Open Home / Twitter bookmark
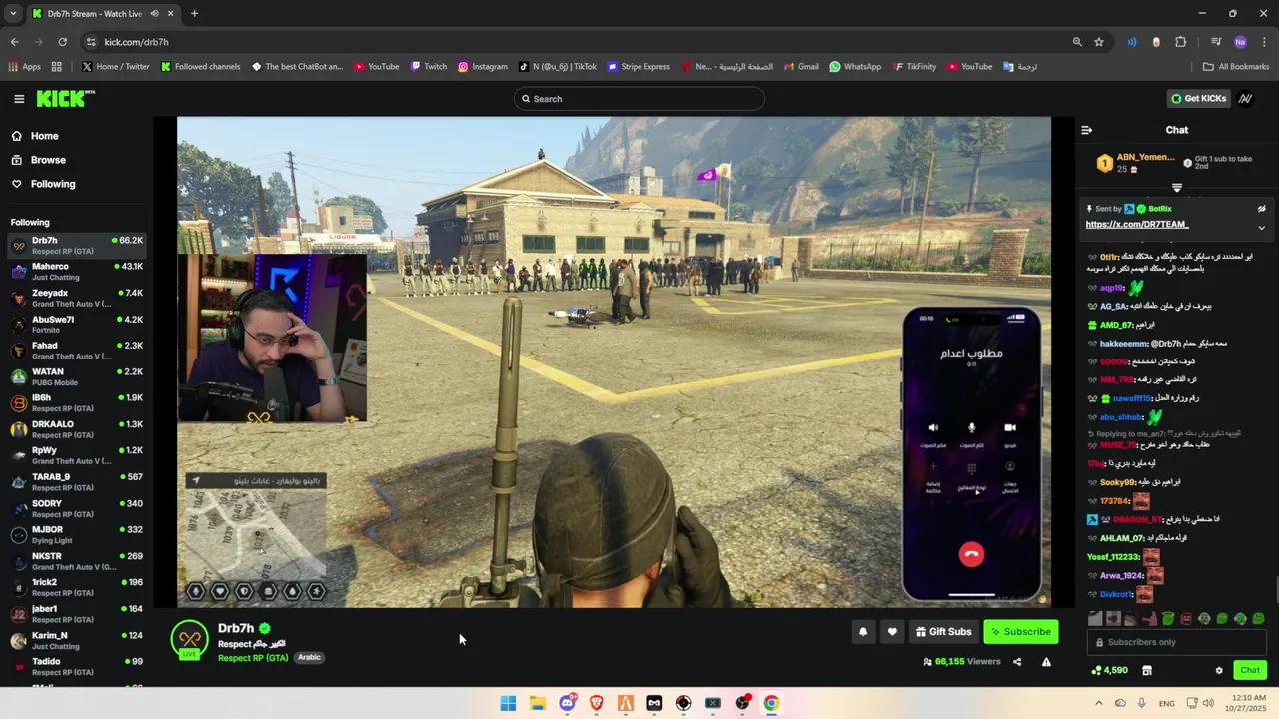The height and width of the screenshot is (719, 1279). coord(115,67)
